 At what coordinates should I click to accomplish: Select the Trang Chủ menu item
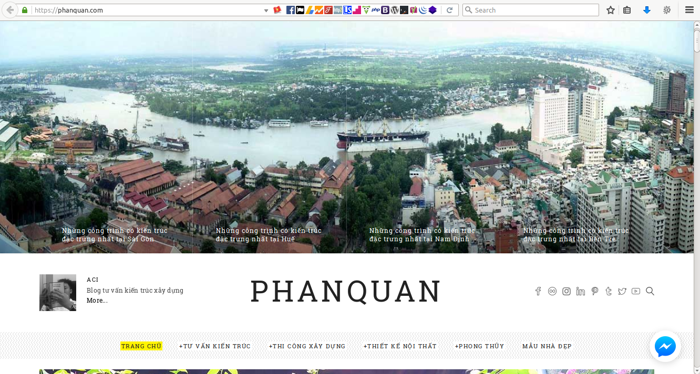click(141, 346)
